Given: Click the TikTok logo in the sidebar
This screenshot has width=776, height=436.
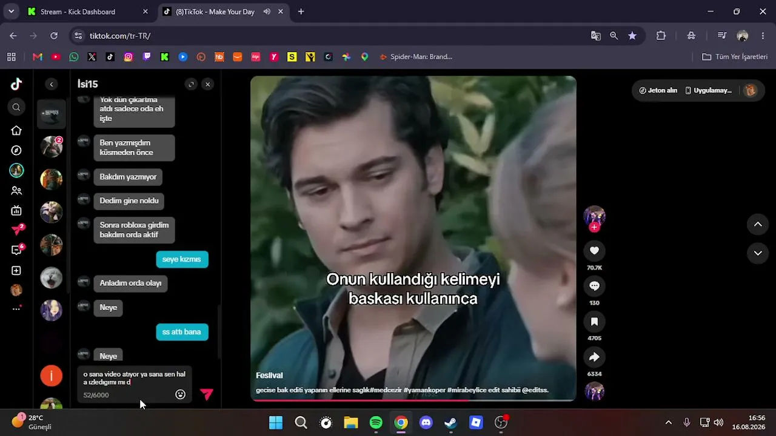Looking at the screenshot, I should click(16, 84).
